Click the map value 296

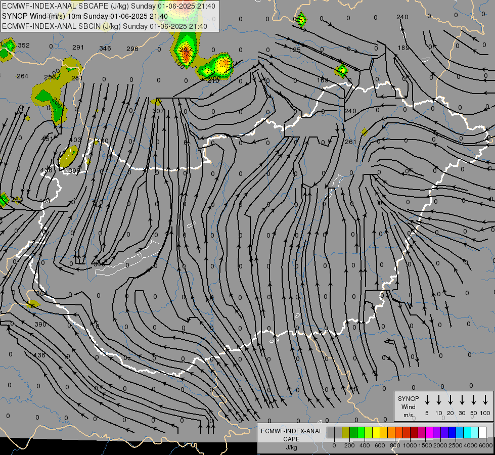(x=132, y=49)
